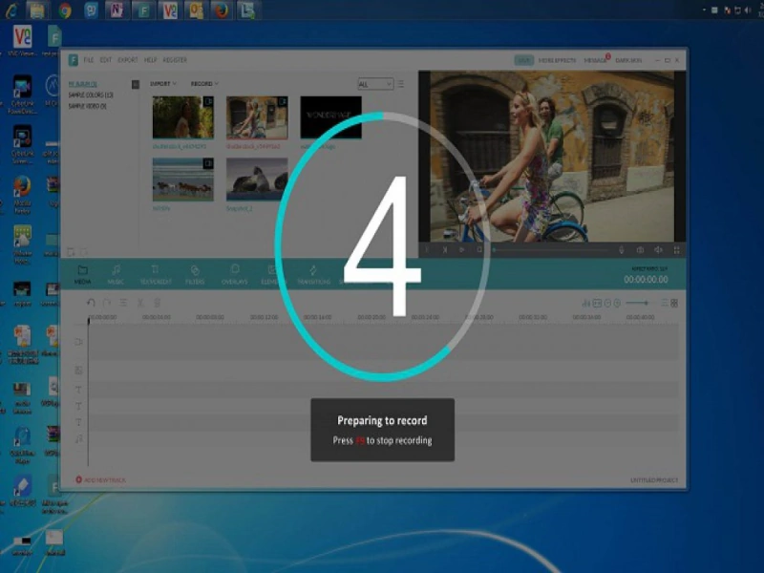Click the timeline list view icon
The height and width of the screenshot is (573, 764).
click(x=664, y=303)
